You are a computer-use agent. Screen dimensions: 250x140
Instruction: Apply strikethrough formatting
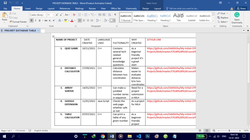coord(46,20)
